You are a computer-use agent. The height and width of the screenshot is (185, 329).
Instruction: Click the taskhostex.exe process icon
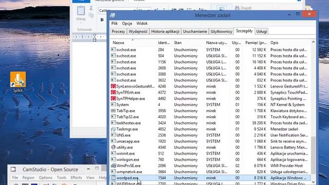[x=113, y=123]
